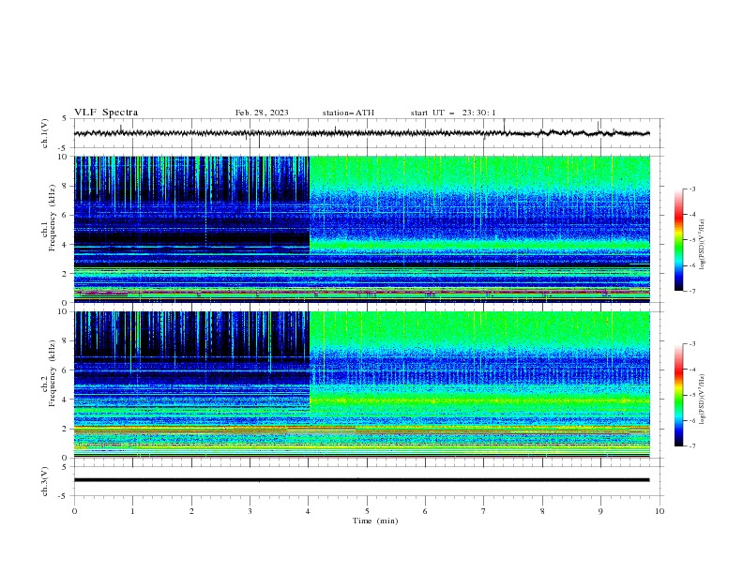
Task: Click the "VLF Spectra" title text
Action: pos(106,113)
